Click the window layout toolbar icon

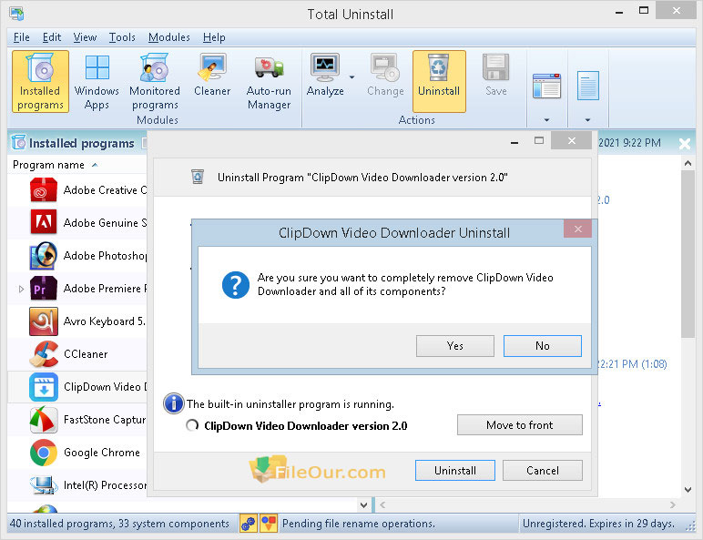[546, 86]
